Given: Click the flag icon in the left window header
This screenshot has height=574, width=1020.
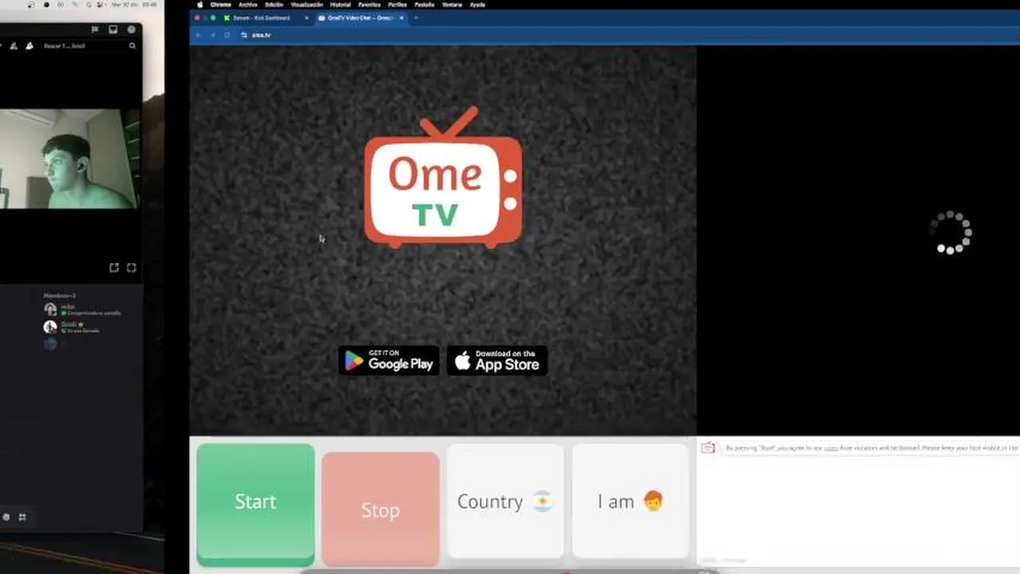Looking at the screenshot, I should coord(95,29).
